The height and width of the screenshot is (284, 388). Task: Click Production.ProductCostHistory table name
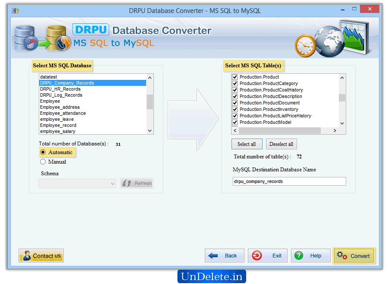[271, 90]
